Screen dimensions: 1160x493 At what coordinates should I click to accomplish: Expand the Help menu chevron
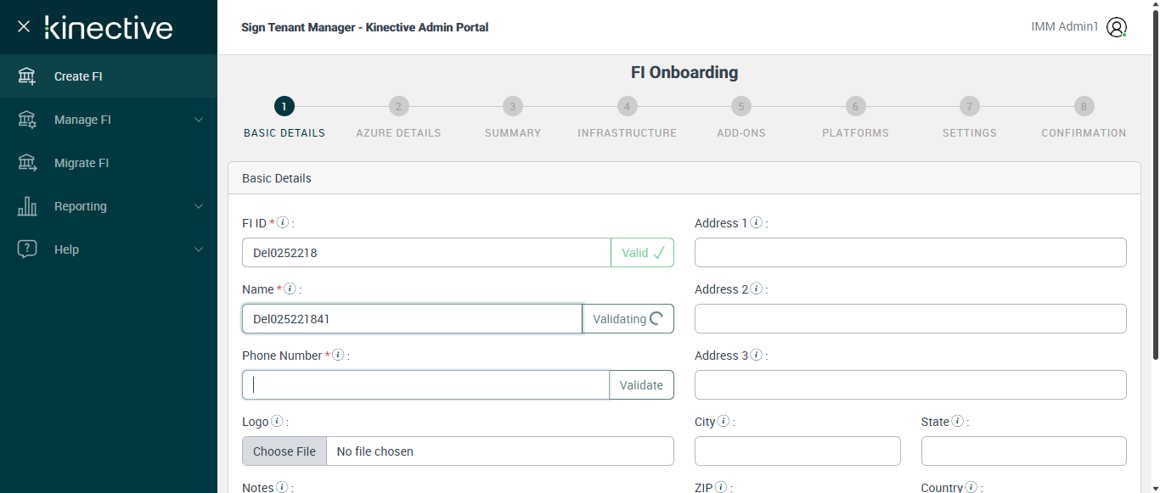[199, 249]
